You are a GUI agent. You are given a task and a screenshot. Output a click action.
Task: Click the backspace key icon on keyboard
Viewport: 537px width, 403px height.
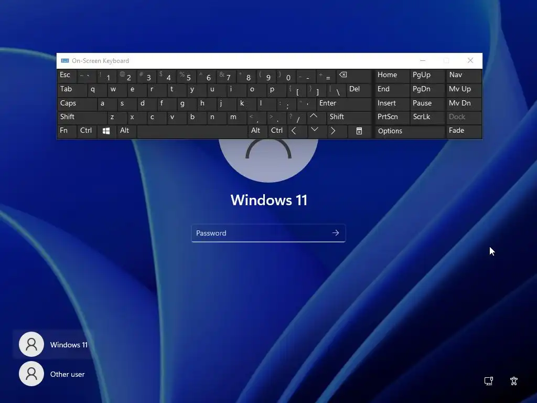click(354, 76)
